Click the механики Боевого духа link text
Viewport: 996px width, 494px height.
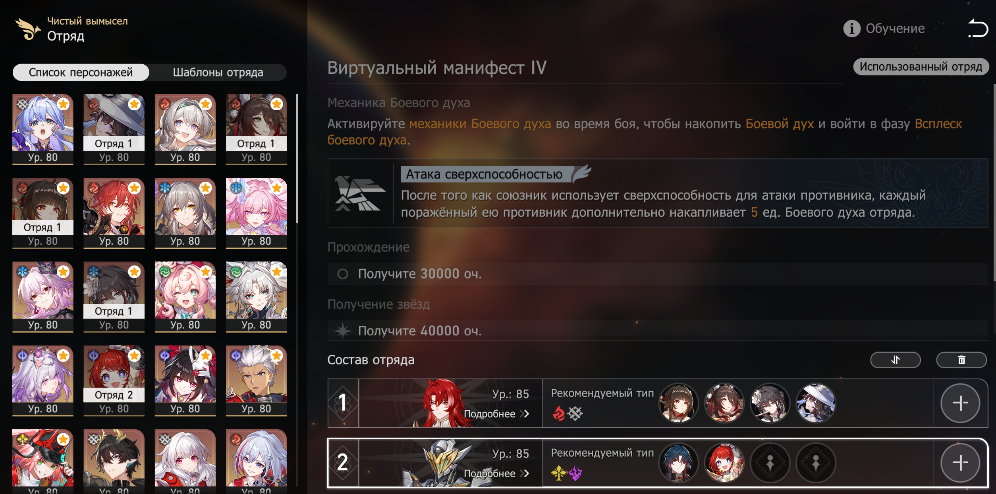tap(480, 124)
